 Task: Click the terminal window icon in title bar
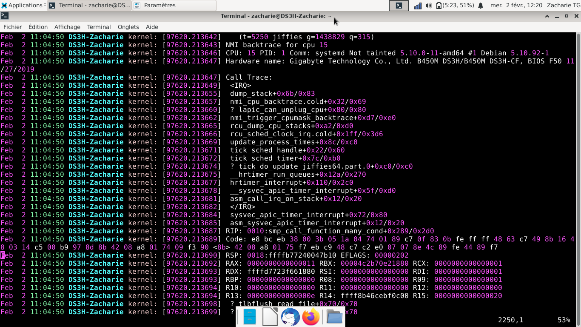pyautogui.click(x=4, y=16)
